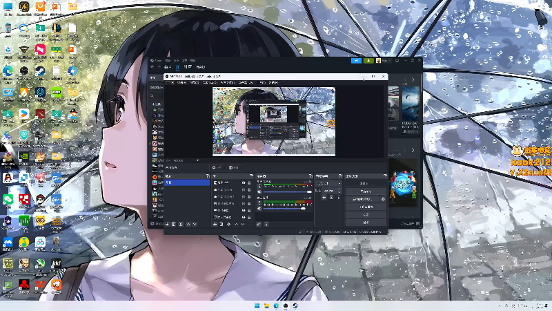The width and height of the screenshot is (552, 311).
Task: Move selected source up in Sources panel
Action: pyautogui.click(x=236, y=224)
